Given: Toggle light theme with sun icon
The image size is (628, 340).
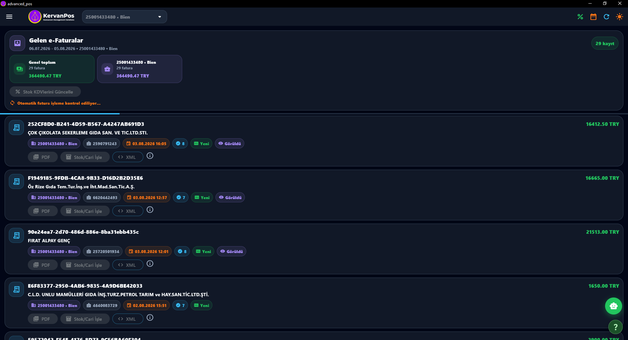Looking at the screenshot, I should (619, 17).
